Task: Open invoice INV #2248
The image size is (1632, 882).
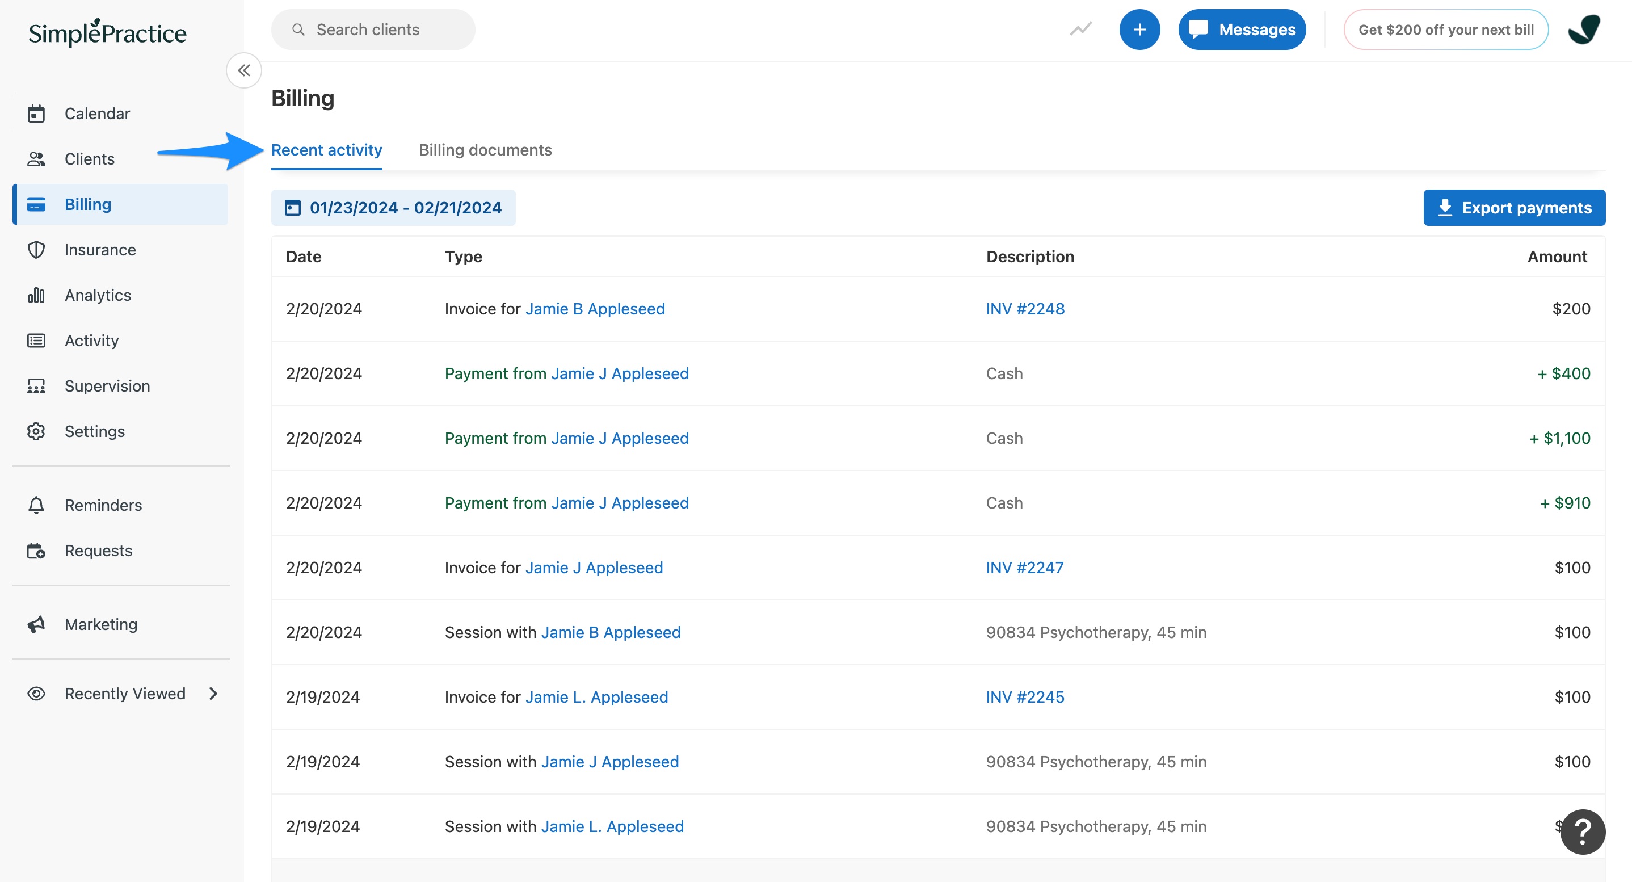Action: 1025,309
